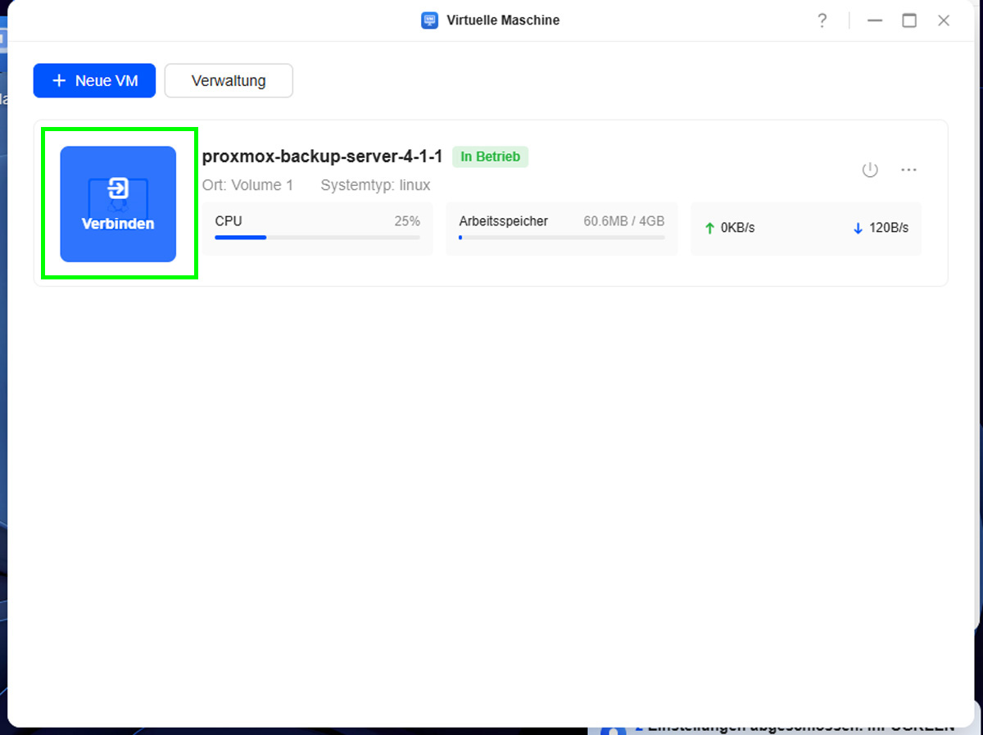Open help via the question mark icon

(x=822, y=20)
